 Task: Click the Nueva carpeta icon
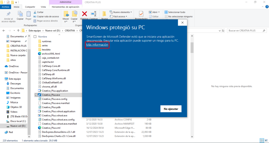(x=105, y=14)
